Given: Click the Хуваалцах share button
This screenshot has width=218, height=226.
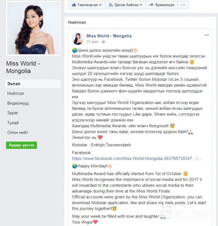Looking at the screenshot, I should point(162,5).
